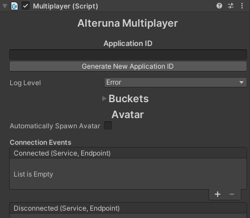
Task: Click the Connection Events heading
Action: click(x=40, y=142)
